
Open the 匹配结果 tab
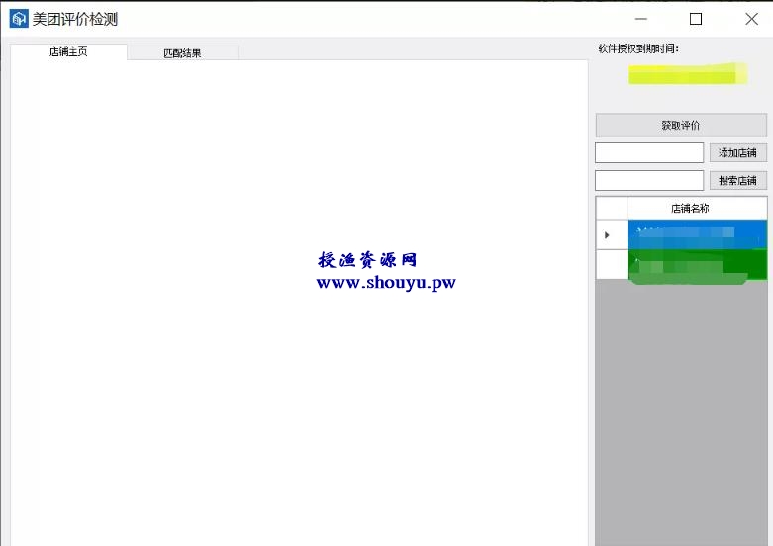pos(182,53)
